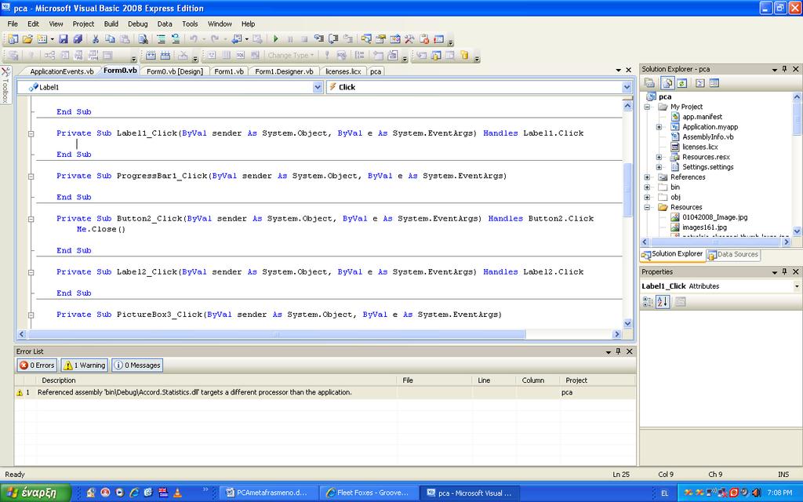
Task: Click the Cut scissors icon
Action: [95, 39]
